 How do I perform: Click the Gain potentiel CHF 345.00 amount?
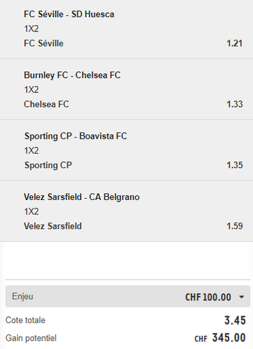tap(220, 338)
